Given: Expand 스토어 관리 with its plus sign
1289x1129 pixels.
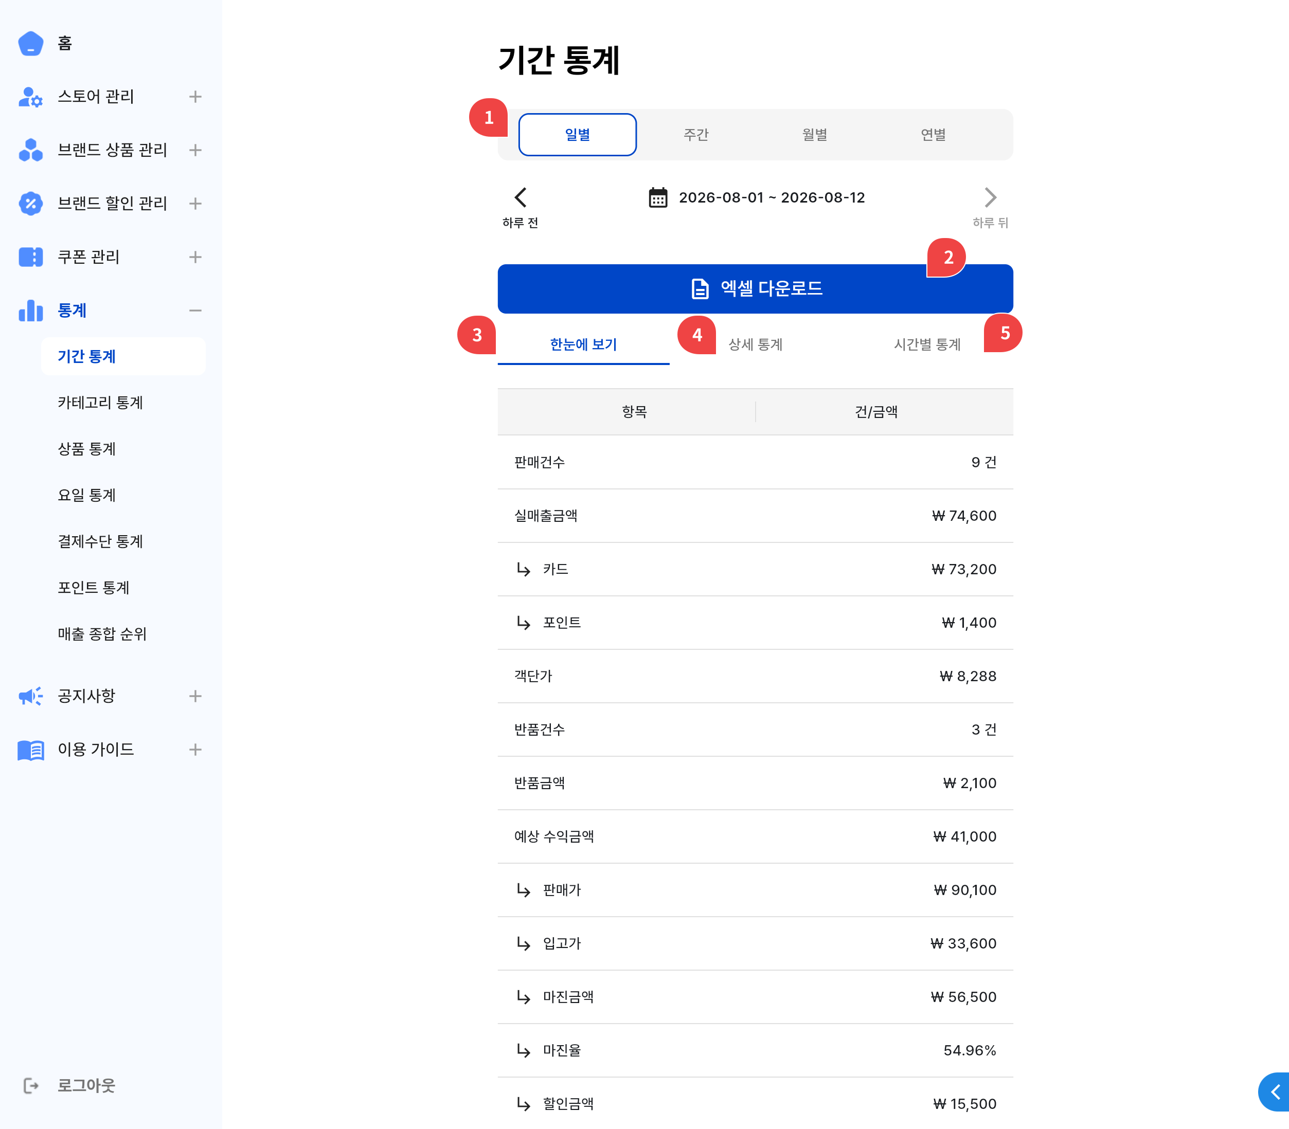Looking at the screenshot, I should click(195, 97).
